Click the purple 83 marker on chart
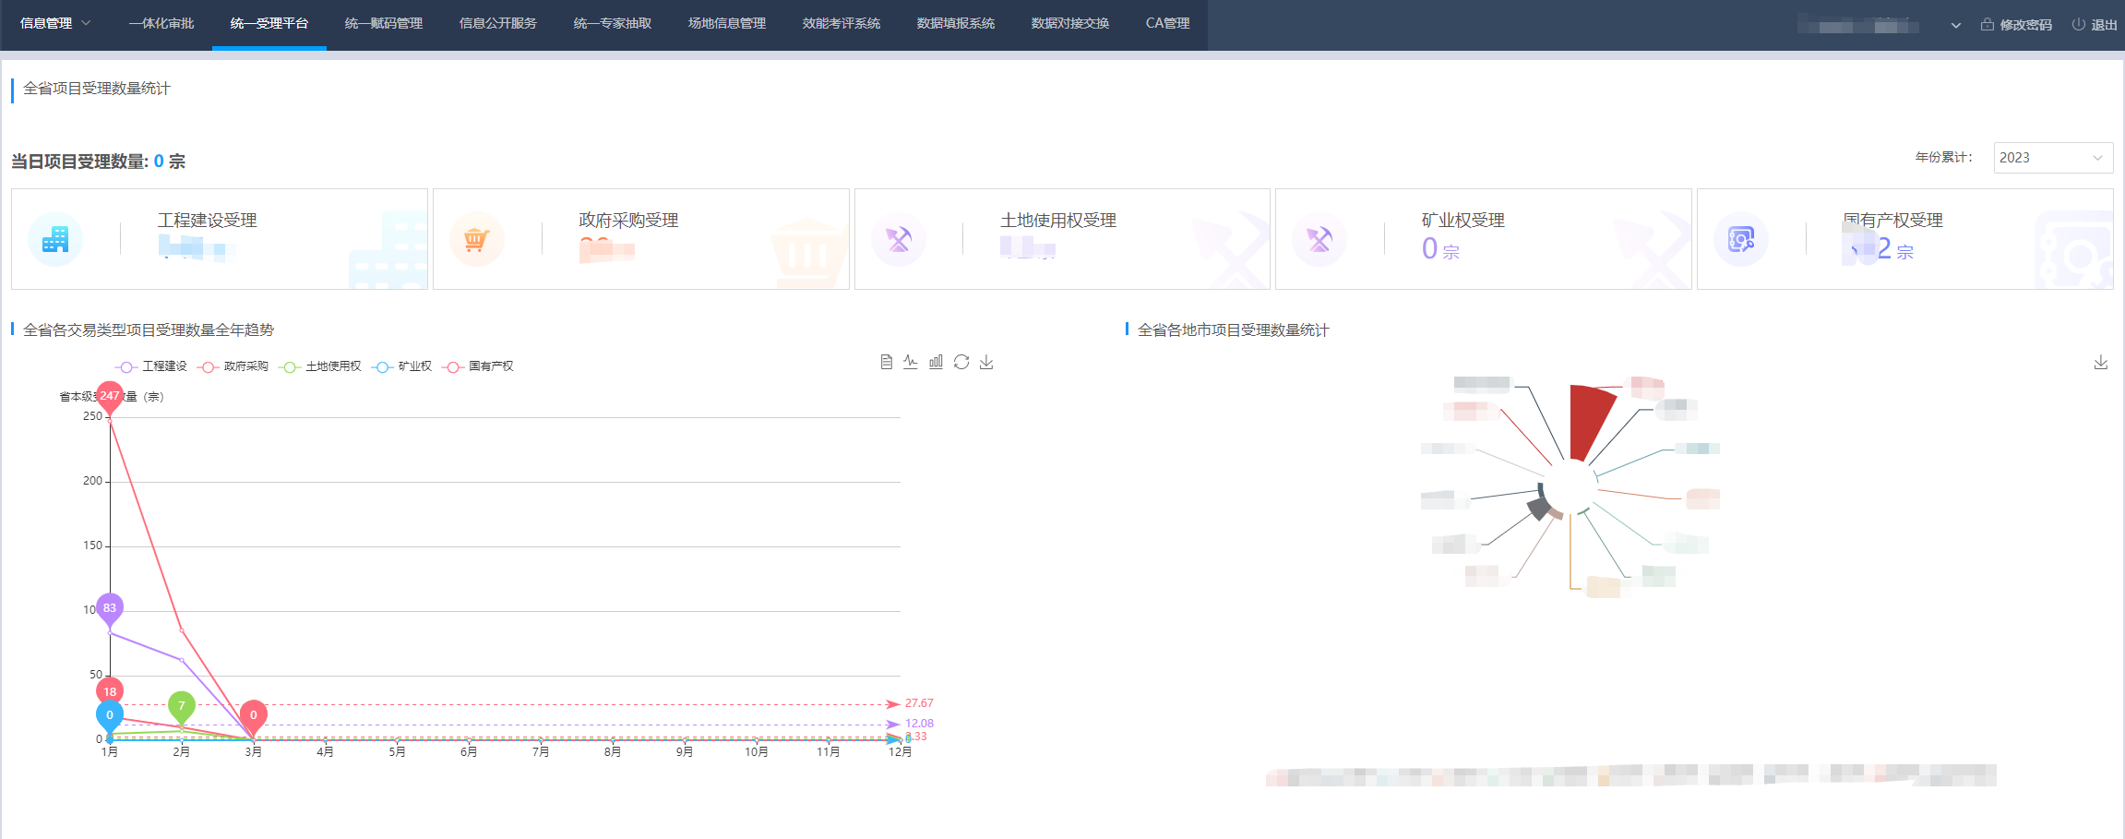 click(110, 609)
